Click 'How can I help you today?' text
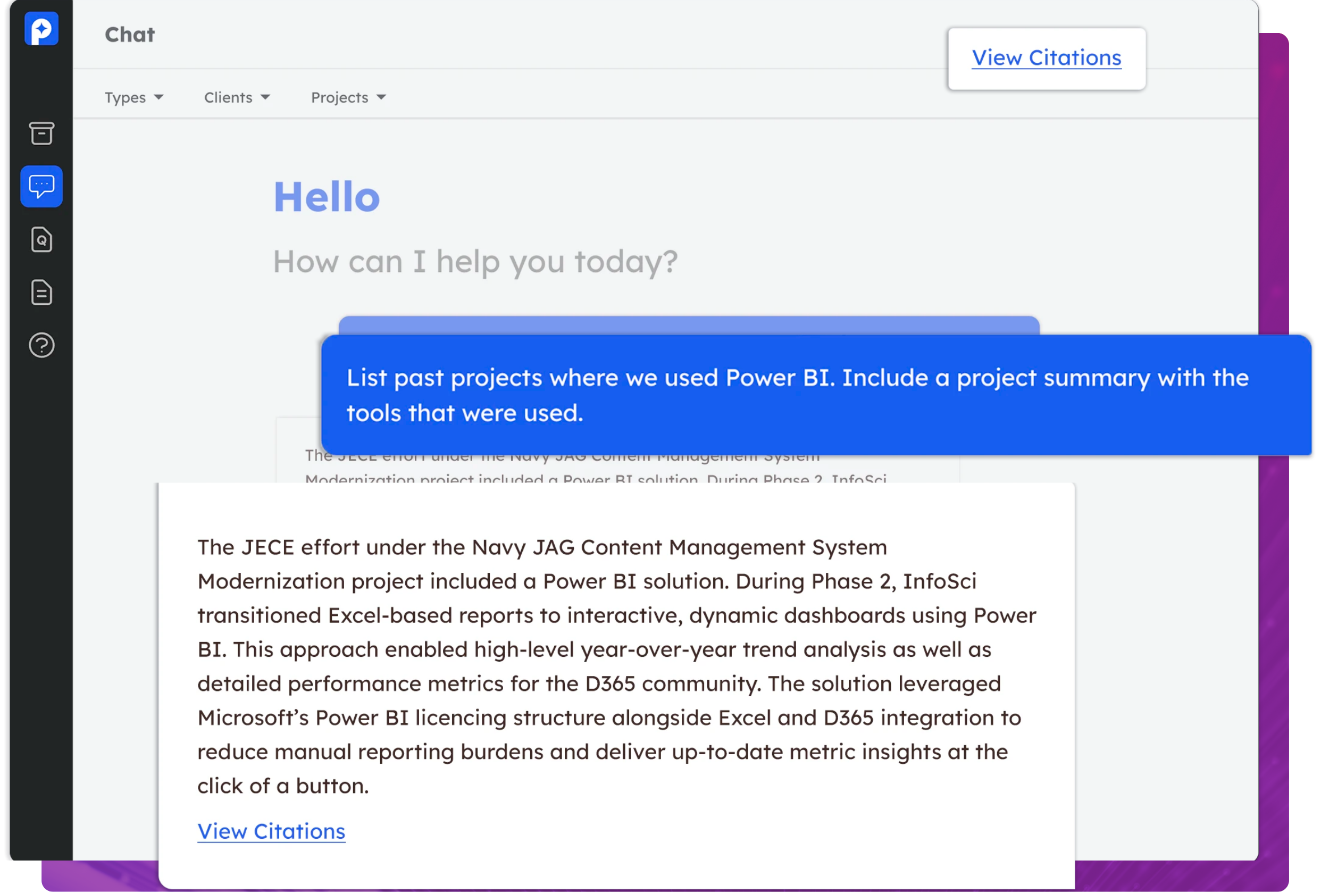Viewport: 1321px width, 892px height. pos(476,262)
